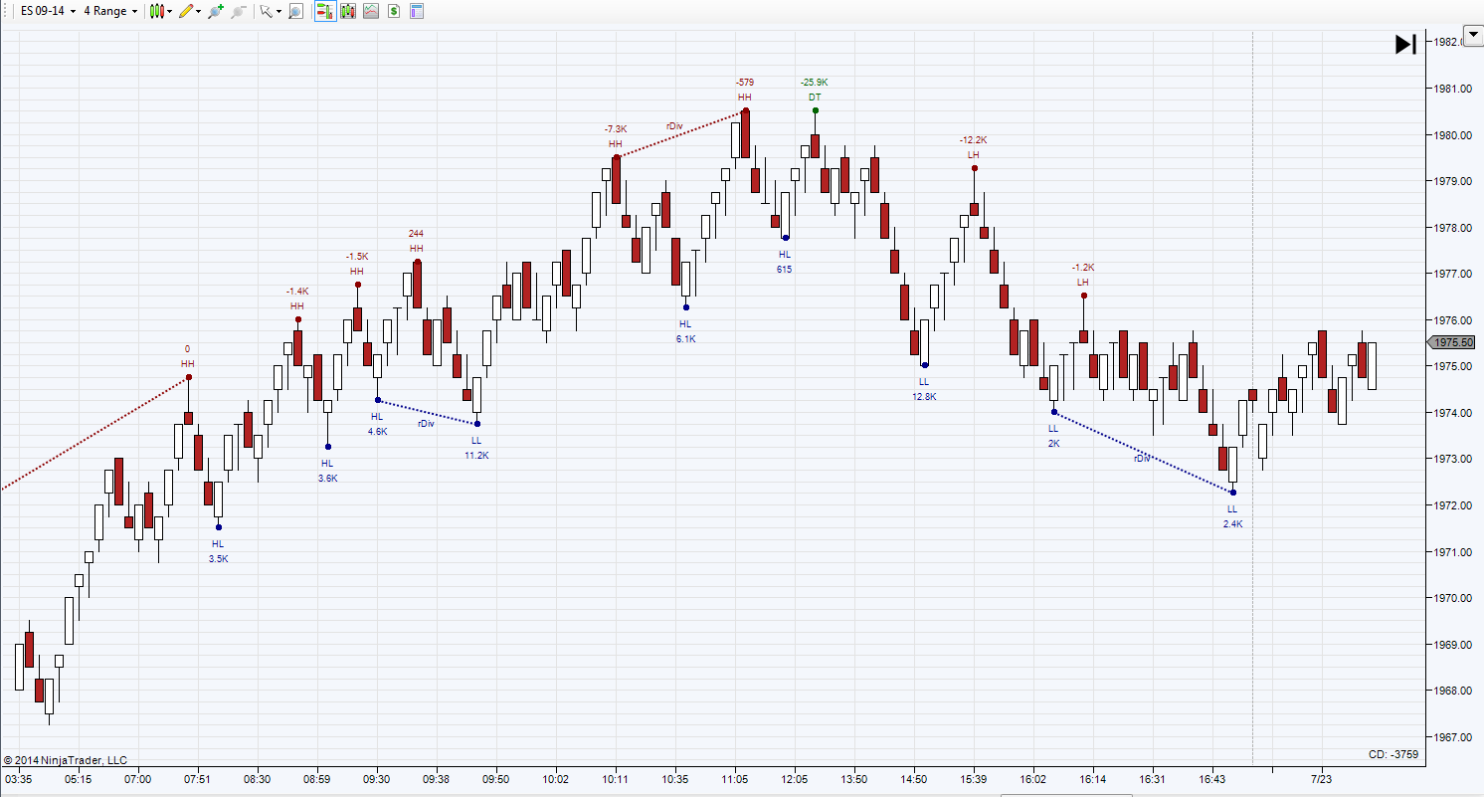Select the 16:02 time axis label

click(x=1033, y=778)
